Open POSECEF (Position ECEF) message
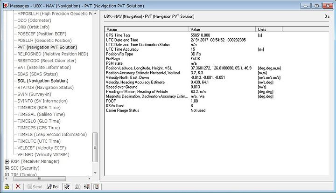Image resolution: width=336 pixels, height=193 pixels. point(42,34)
